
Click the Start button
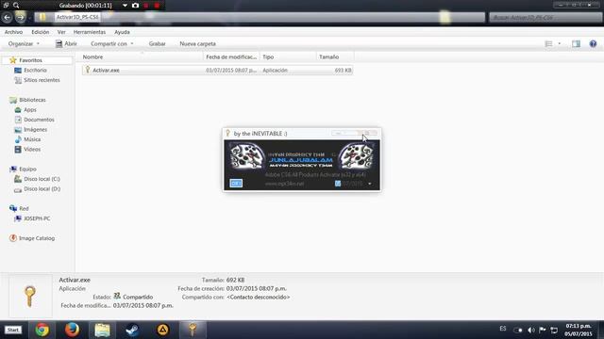13,330
